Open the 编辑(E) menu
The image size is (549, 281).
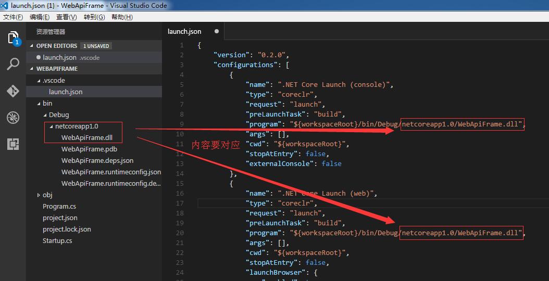tap(40, 17)
